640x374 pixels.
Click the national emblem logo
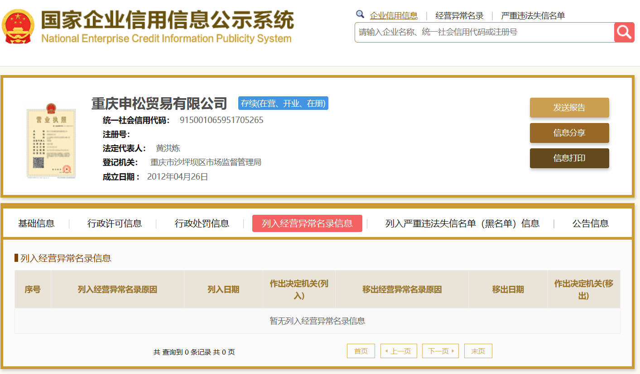tap(18, 26)
